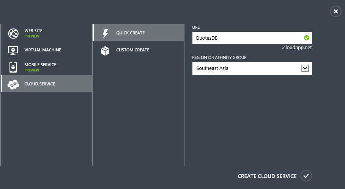Choose the CLOUD SERVICE label
The height and width of the screenshot is (189, 345).
tap(39, 84)
